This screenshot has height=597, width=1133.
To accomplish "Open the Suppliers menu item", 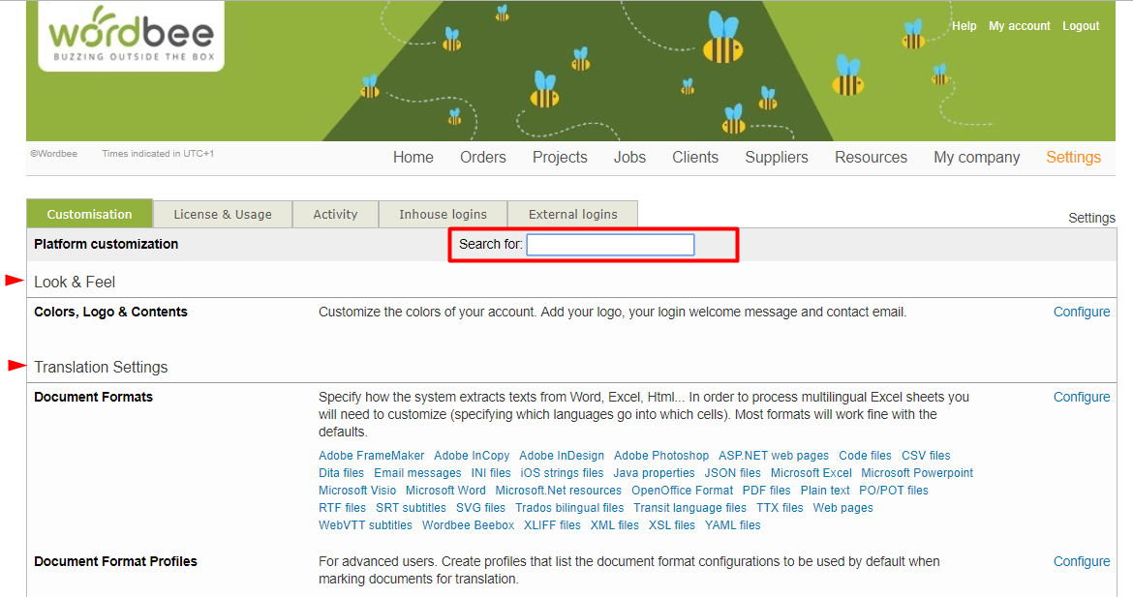I will (x=776, y=157).
